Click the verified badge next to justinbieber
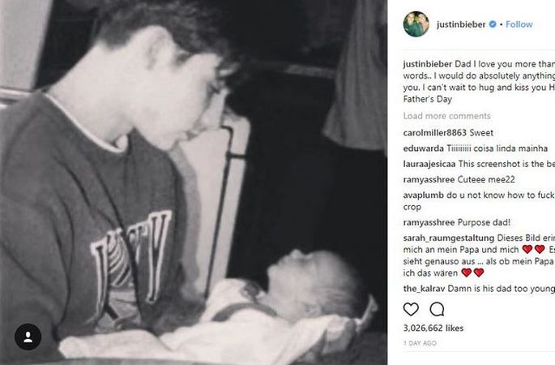This screenshot has height=365, width=555. coord(493,24)
